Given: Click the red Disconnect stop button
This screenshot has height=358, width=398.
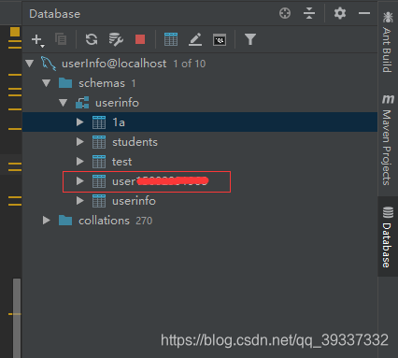Looking at the screenshot, I should tap(140, 39).
